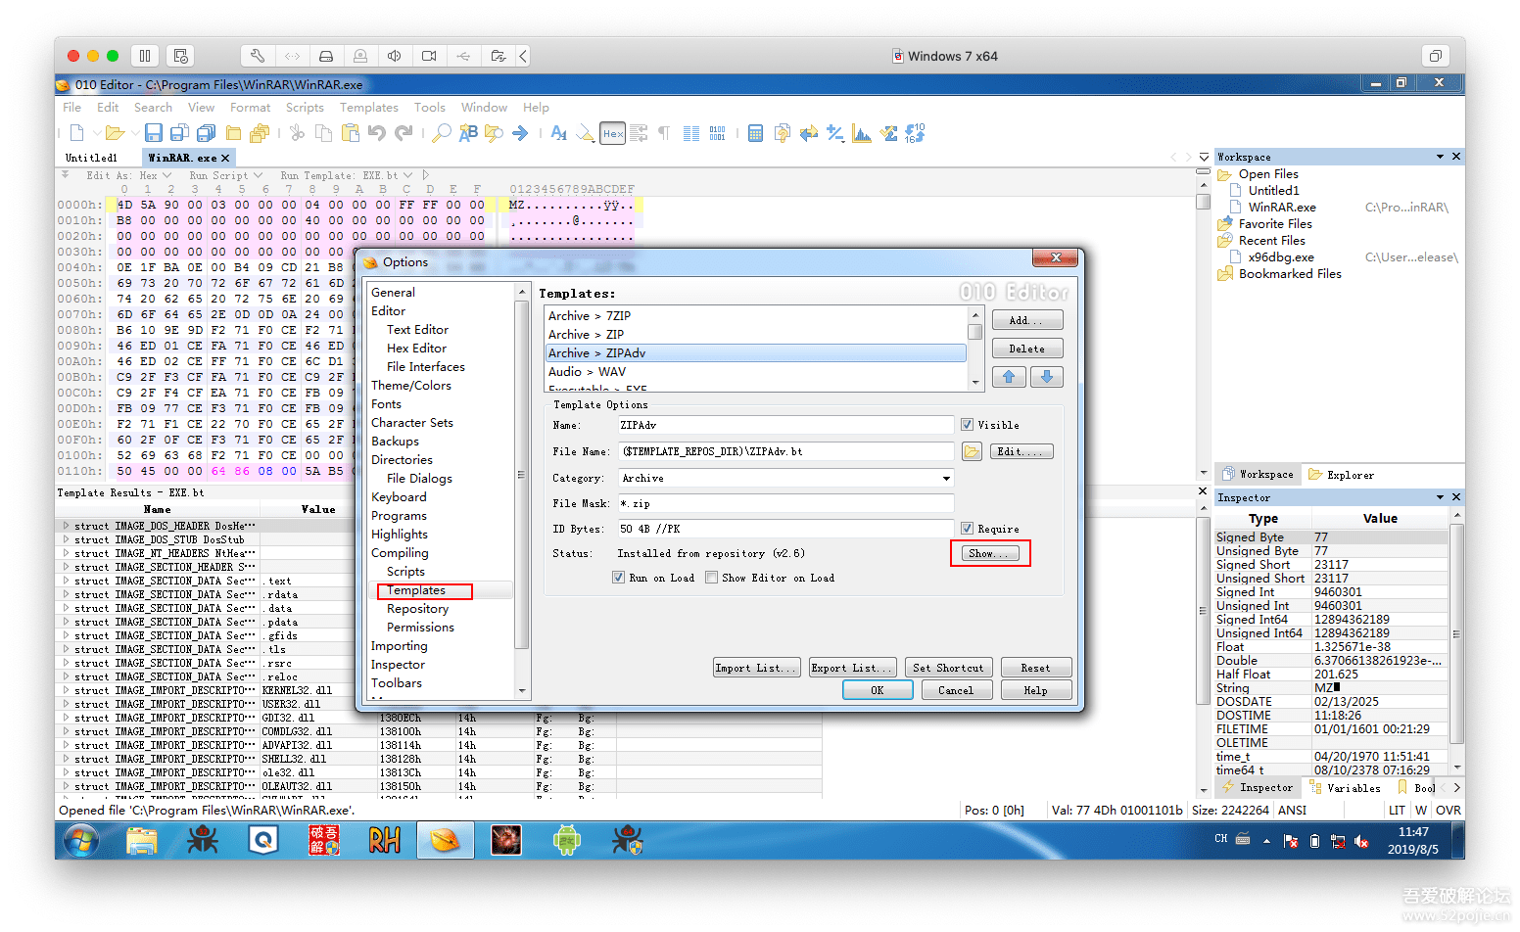
Task: Expand struct IMAGE_DOS_STUB DosStub row
Action: [x=67, y=539]
